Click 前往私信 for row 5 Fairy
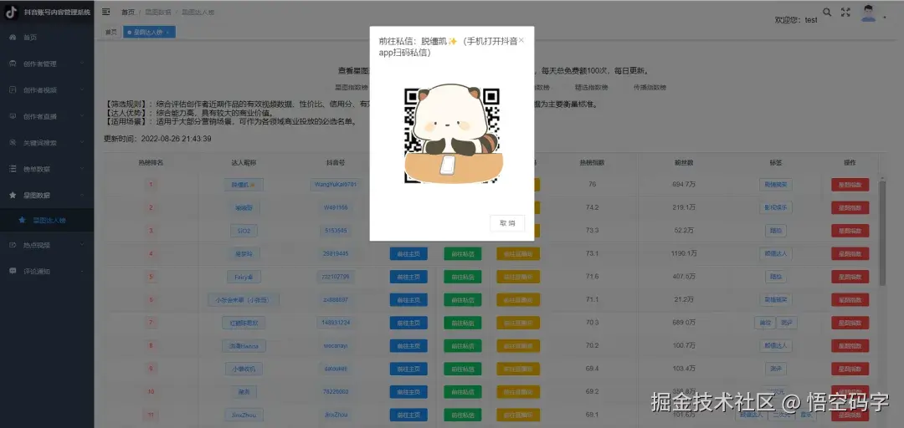 [462, 277]
